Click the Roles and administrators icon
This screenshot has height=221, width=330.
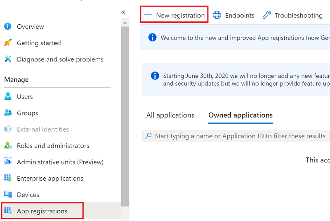(x=8, y=146)
